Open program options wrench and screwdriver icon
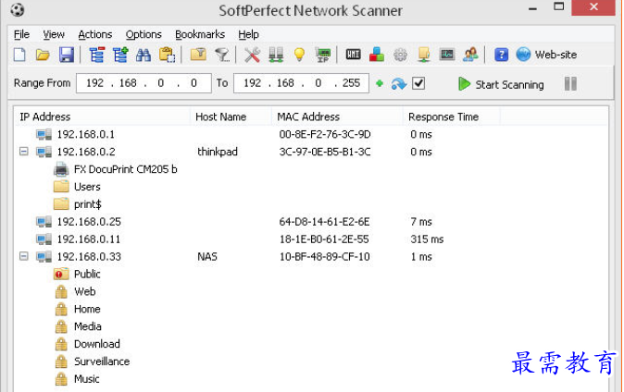The image size is (624, 392). (253, 55)
